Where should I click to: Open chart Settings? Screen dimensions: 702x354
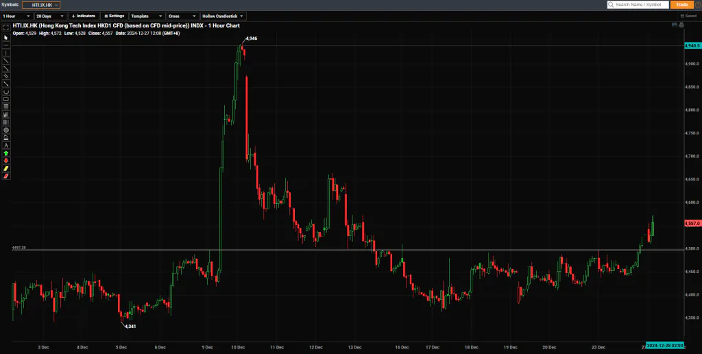(x=114, y=16)
